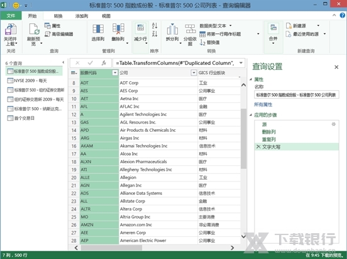Click Recent Sources (最近使用的源) icon
This screenshot has width=347, height=259.
pos(289,34)
